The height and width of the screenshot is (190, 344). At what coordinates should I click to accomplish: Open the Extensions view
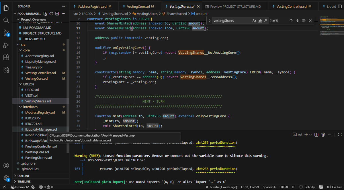tap(6, 57)
